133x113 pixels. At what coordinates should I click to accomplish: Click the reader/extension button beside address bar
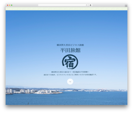tap(90, 5)
